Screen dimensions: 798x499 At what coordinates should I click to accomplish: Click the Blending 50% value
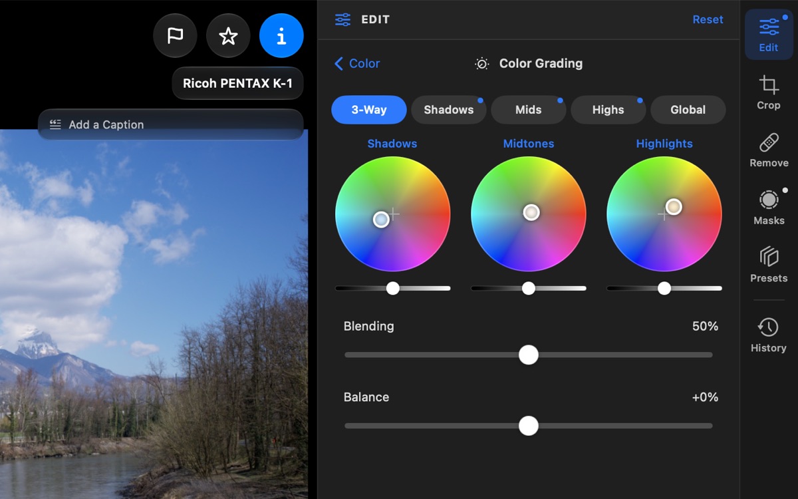(x=705, y=326)
